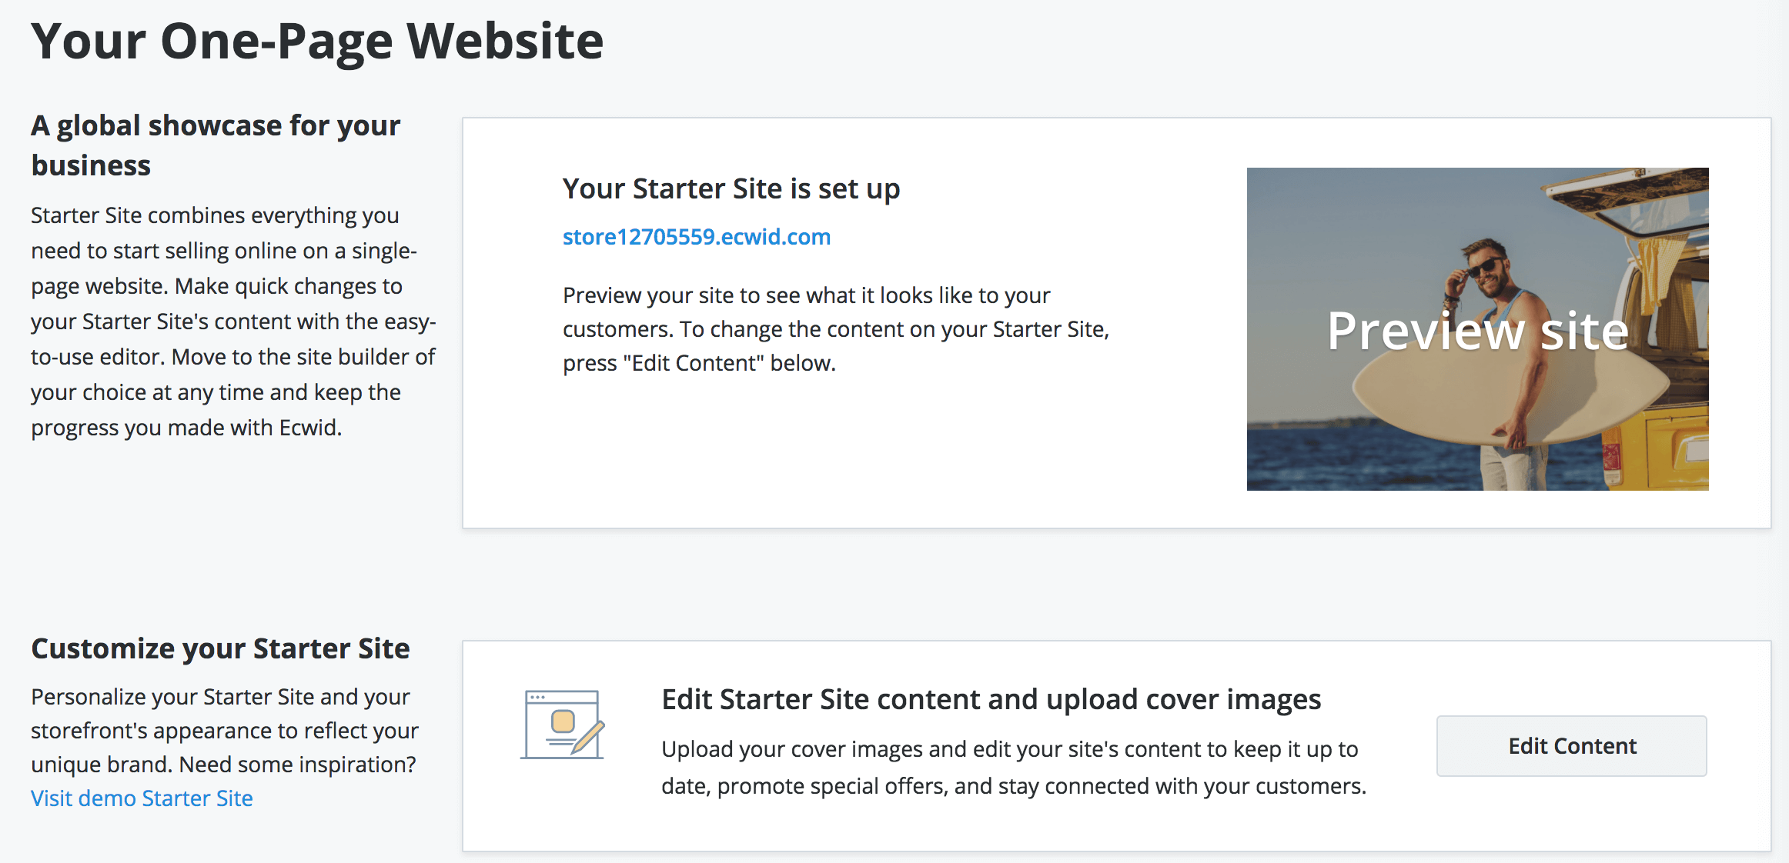Click the Edit Content button
The height and width of the screenshot is (863, 1789).
tap(1571, 746)
